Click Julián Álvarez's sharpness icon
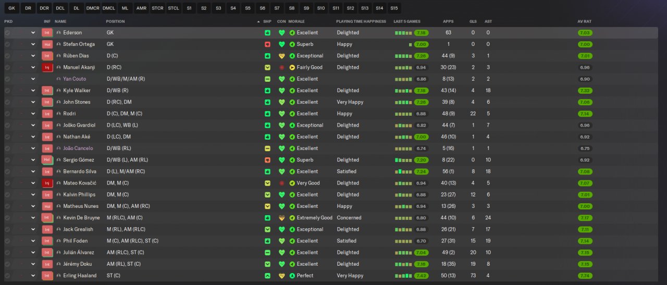This screenshot has height=285, width=667. [x=267, y=252]
